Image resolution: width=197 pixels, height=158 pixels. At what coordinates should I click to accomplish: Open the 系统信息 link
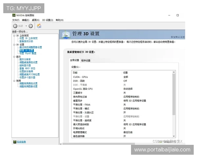click(x=21, y=142)
